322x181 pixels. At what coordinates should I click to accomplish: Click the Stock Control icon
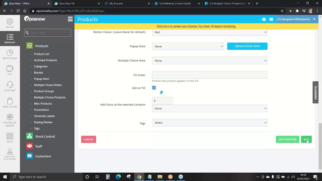[29, 136]
